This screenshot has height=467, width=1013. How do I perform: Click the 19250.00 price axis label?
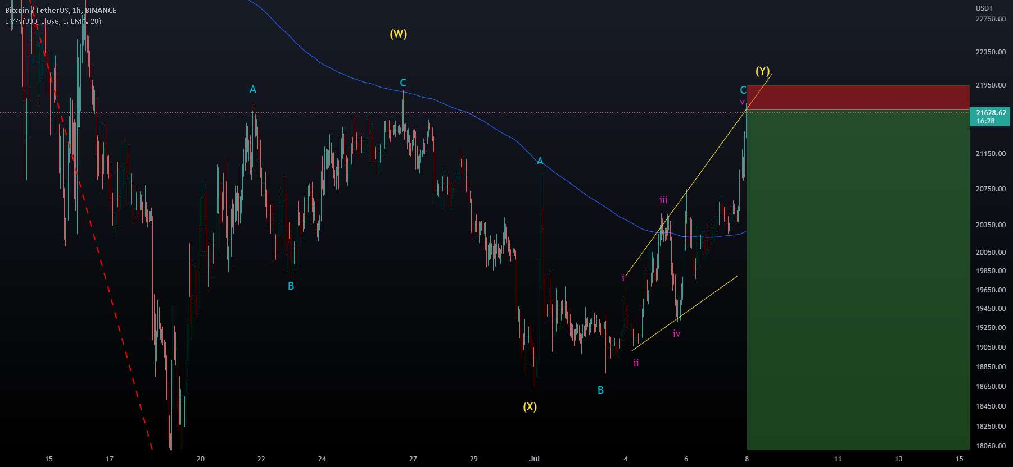point(991,327)
